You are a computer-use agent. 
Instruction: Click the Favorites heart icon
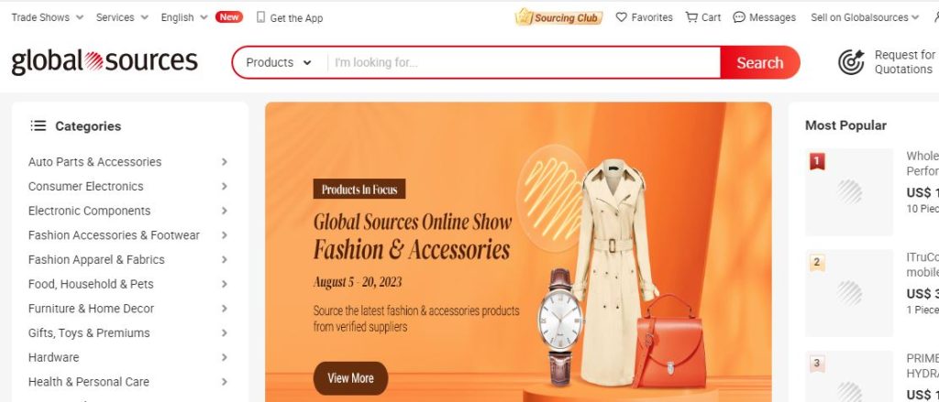[621, 17]
